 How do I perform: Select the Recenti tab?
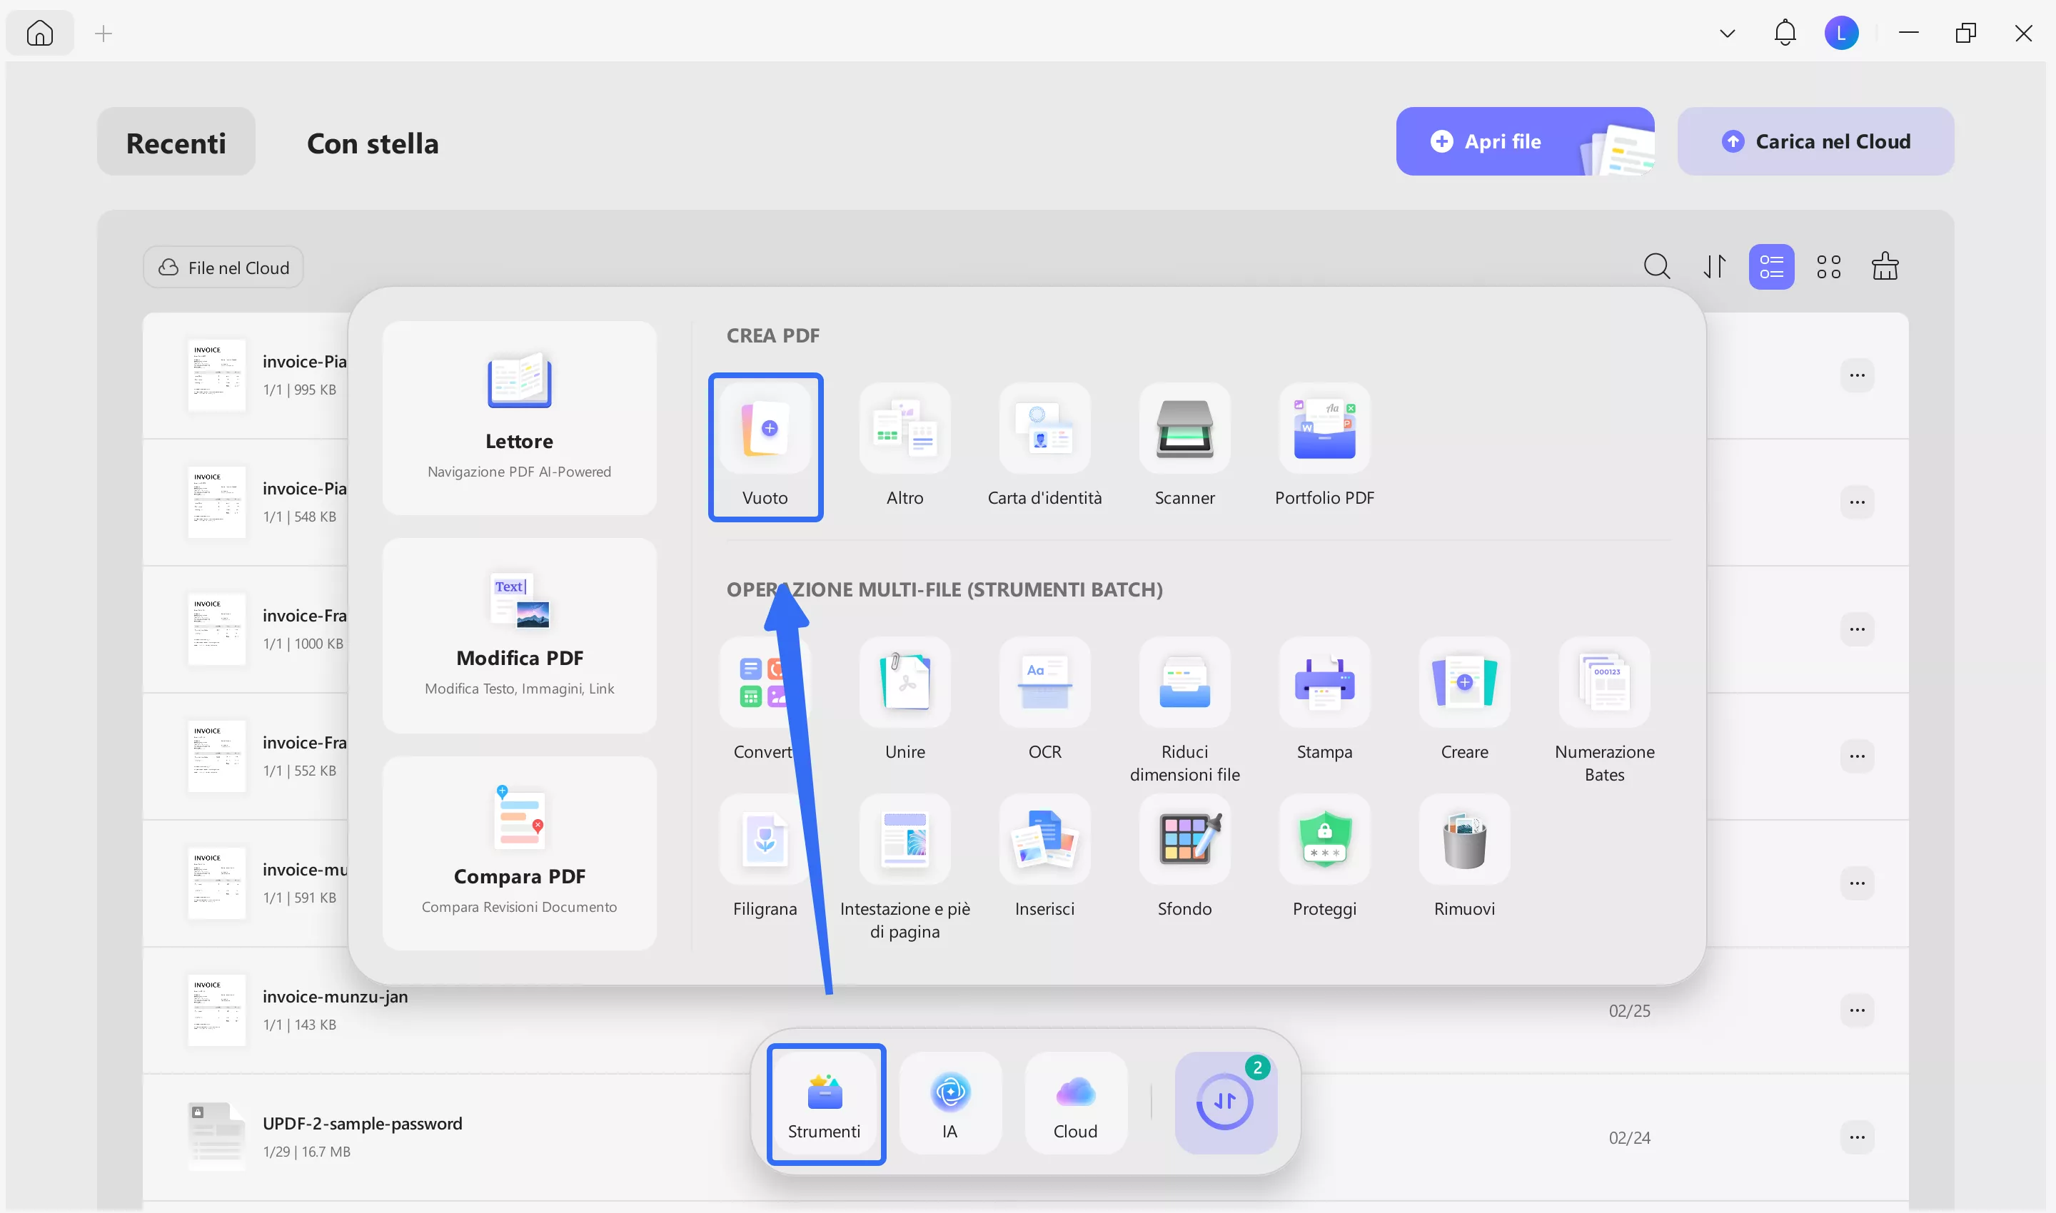point(175,141)
